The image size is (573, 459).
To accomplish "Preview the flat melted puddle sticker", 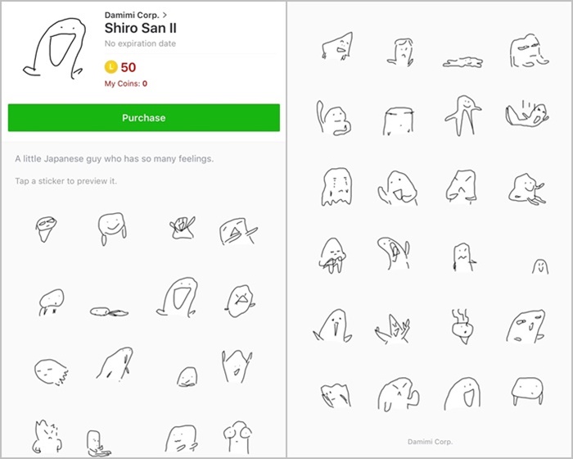I will (462, 62).
